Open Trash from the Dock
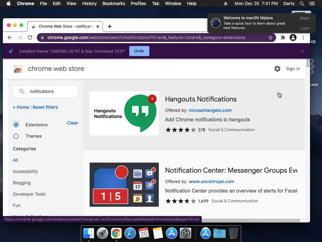 233,233
